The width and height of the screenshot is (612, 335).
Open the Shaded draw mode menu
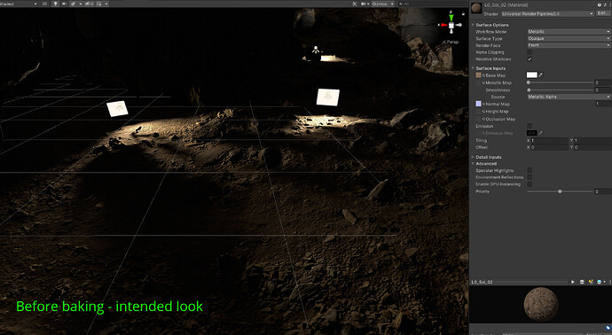coord(19,4)
